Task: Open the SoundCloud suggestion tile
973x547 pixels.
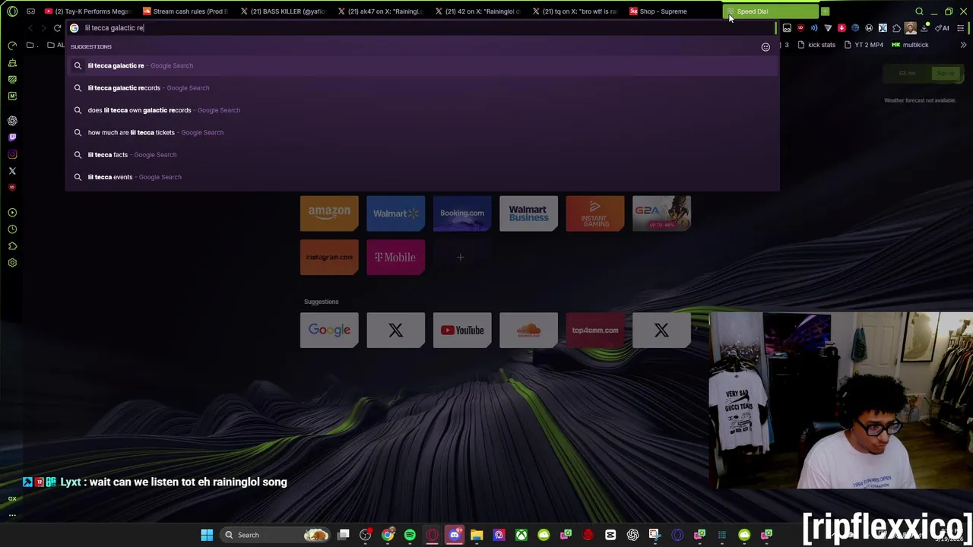Action: 528,330
